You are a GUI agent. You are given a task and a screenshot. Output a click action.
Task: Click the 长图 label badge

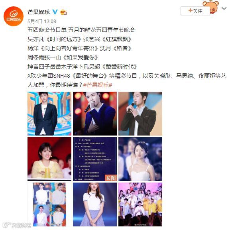(111, 178)
